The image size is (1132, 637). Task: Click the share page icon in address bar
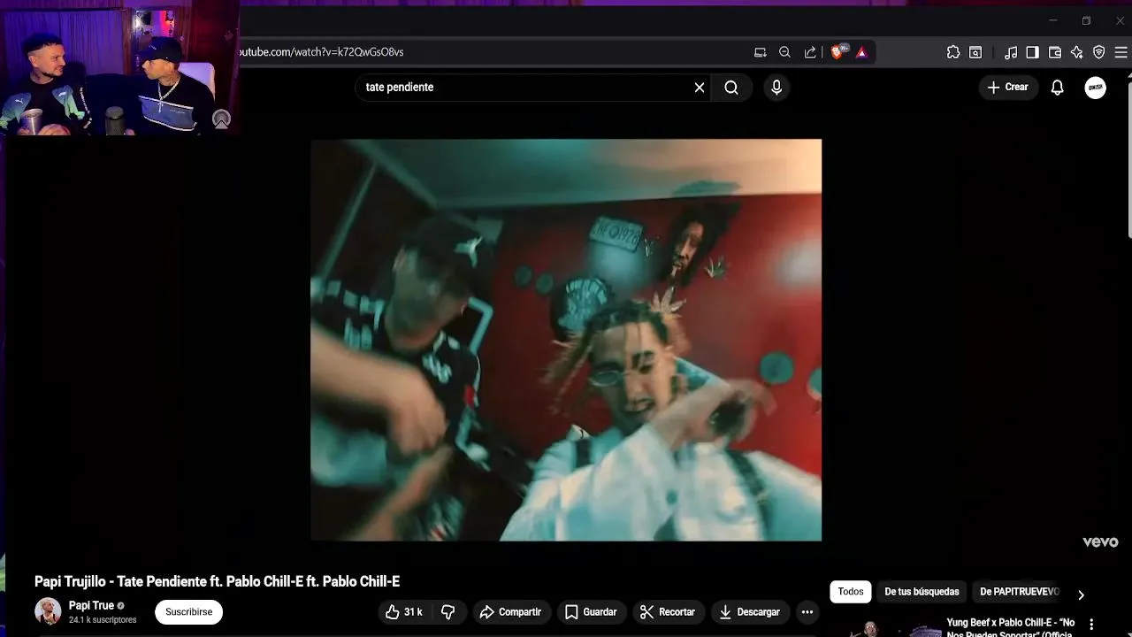(x=810, y=52)
